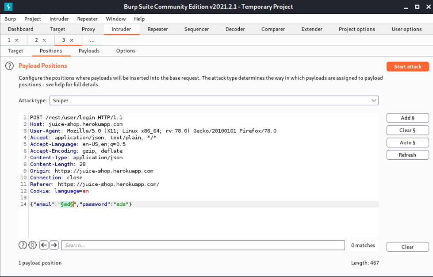Click the new tab '...' button
The image size is (433, 277).
pos(92,40)
